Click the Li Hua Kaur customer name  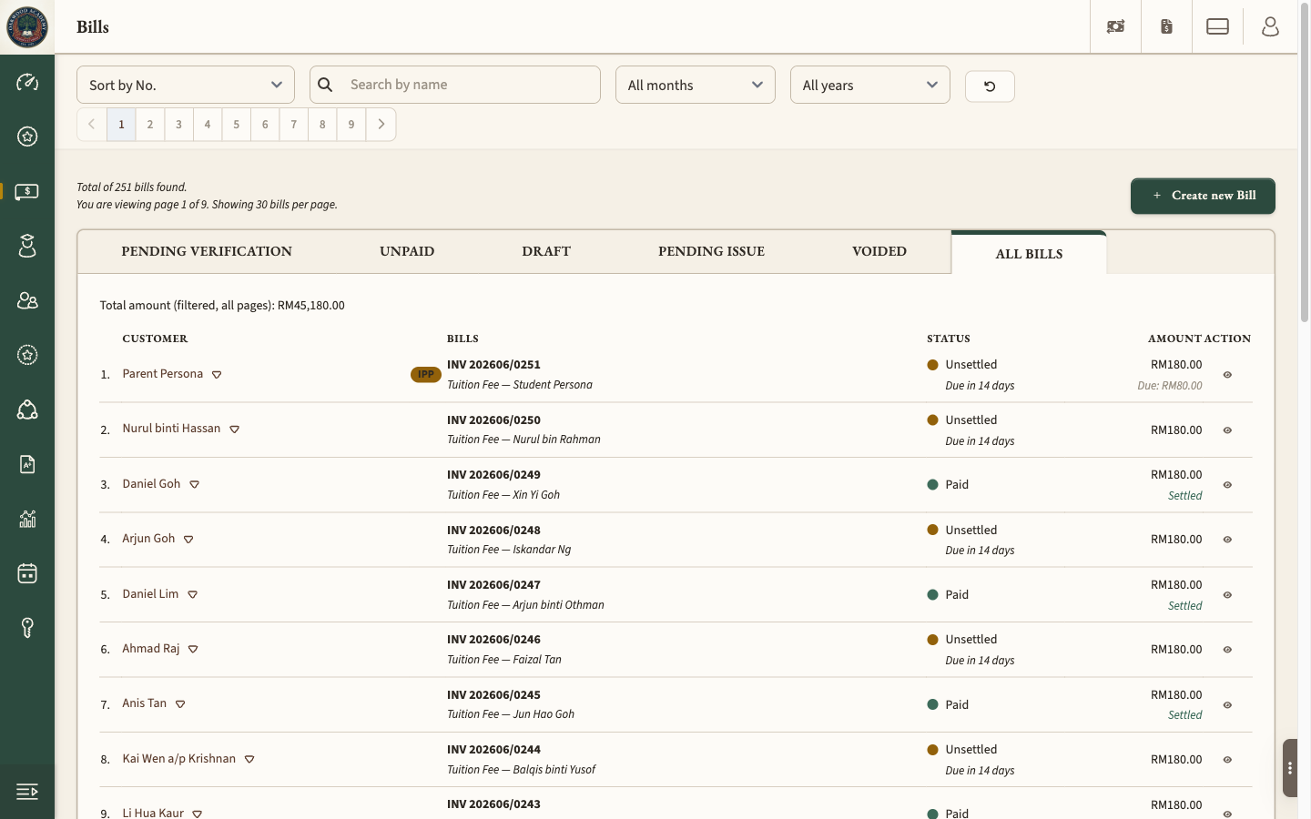tap(153, 813)
